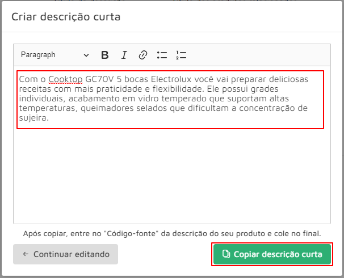Image resolution: width=344 pixels, height=278 pixels.
Task: Open the Paragraph style dropdown
Action: point(55,55)
